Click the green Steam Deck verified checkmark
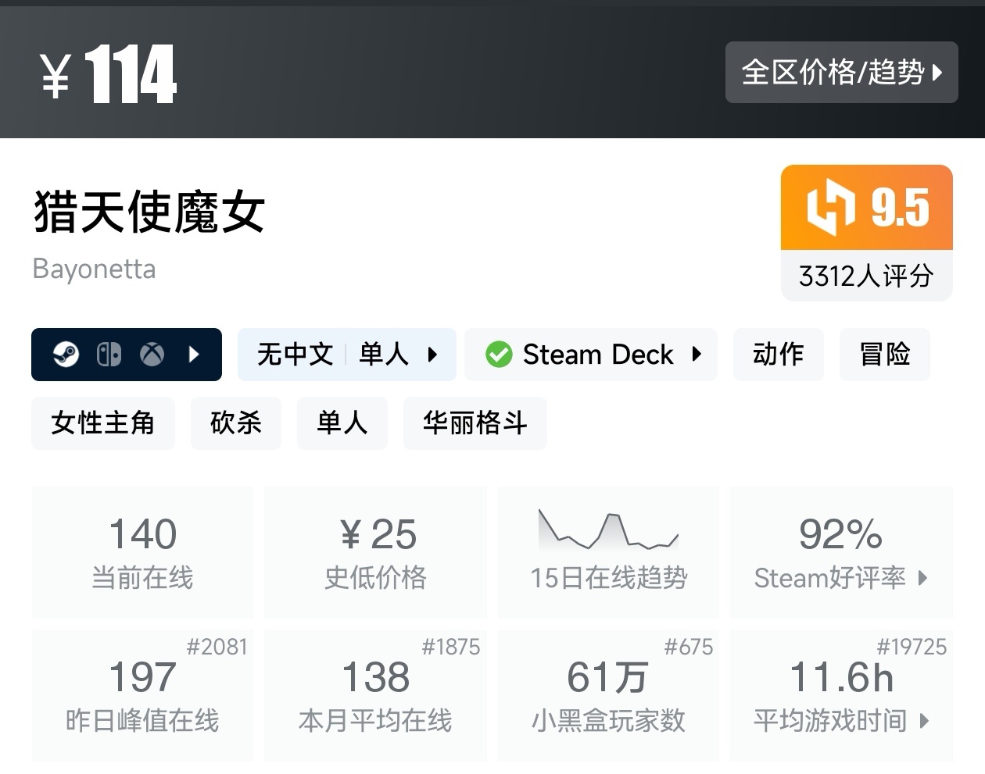 (x=499, y=355)
